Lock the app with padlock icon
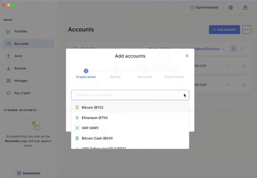The image size is (257, 178). pyautogui.click(x=245, y=7)
